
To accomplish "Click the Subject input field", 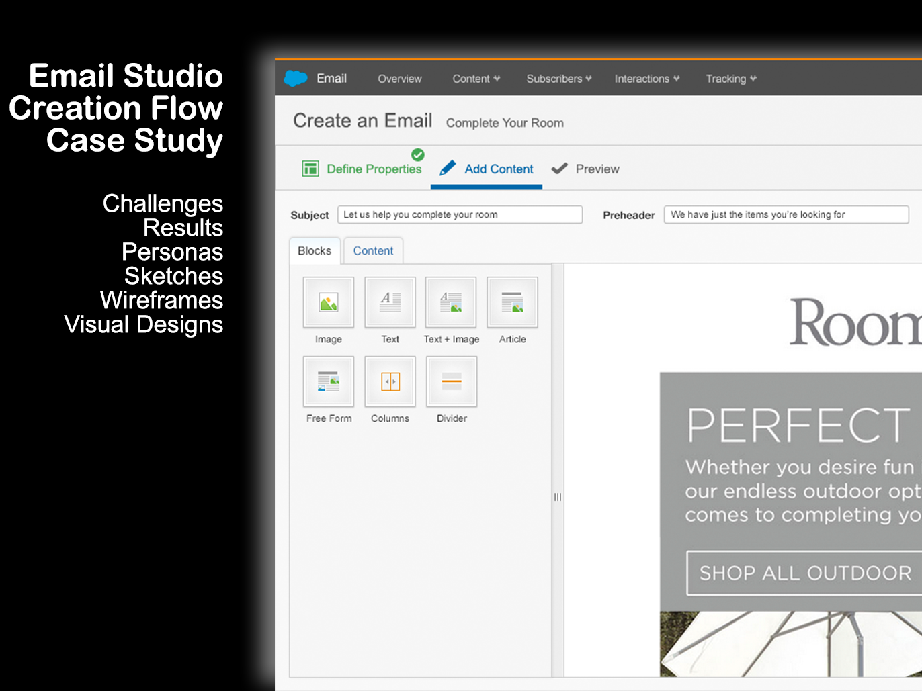I will point(460,214).
